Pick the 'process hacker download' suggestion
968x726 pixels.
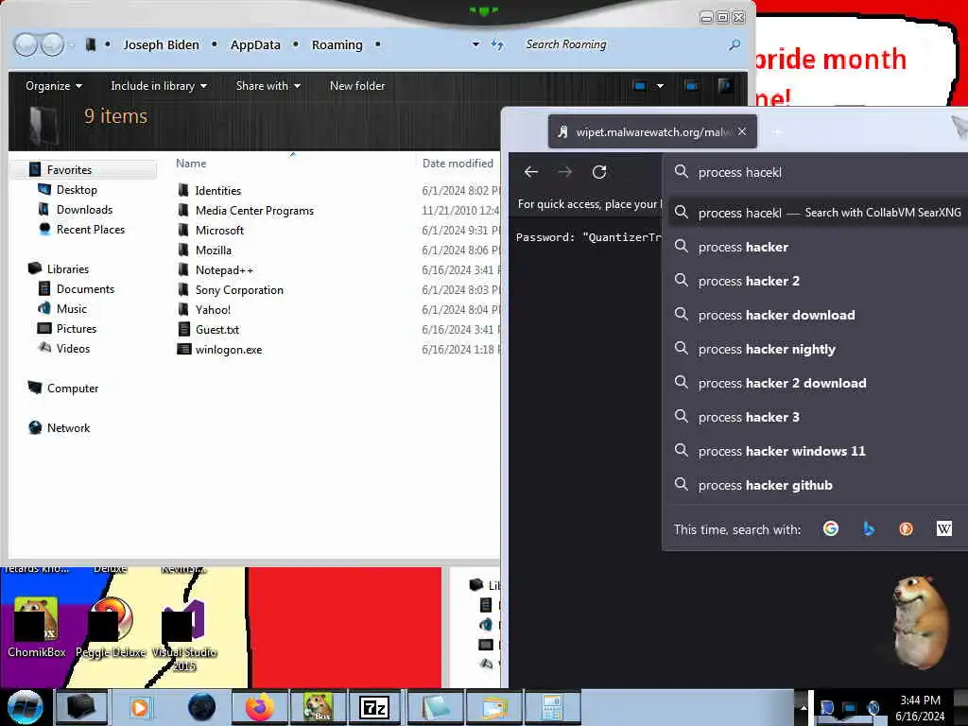[818, 315]
